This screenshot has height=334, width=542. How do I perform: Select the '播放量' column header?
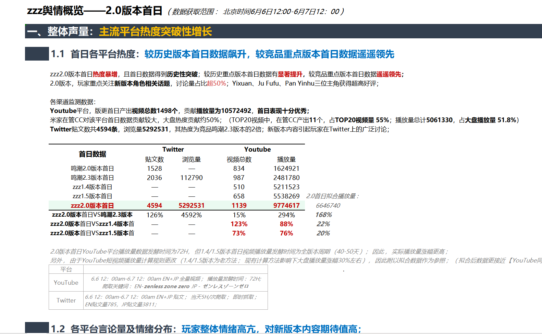click(x=286, y=159)
